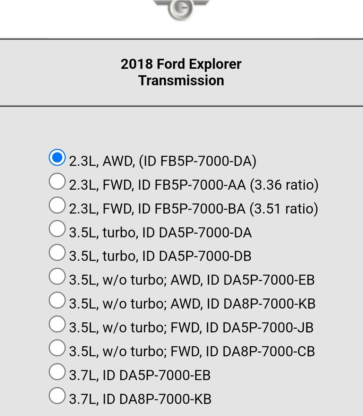Choose 3.5L w/o turbo AWD DA5P-7000-EB radio
Viewport: 363px width, 416px height.
[57, 276]
